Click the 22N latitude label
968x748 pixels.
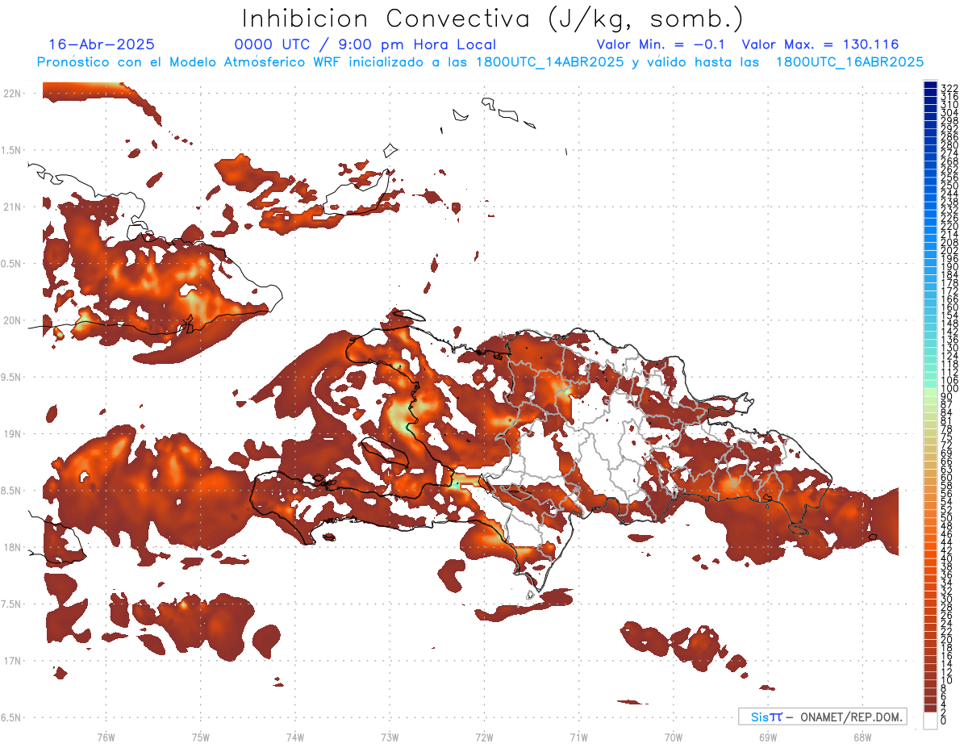point(12,94)
